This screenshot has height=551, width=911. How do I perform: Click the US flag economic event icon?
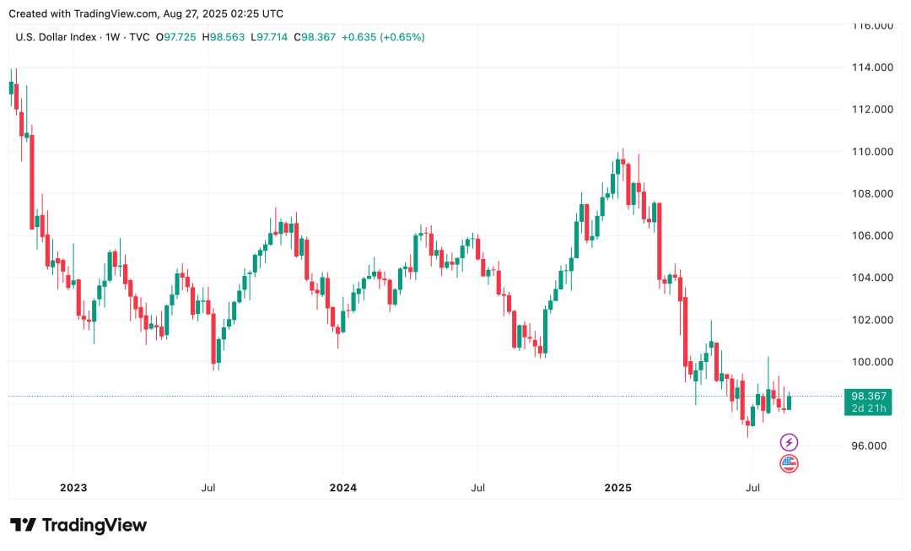(x=789, y=464)
